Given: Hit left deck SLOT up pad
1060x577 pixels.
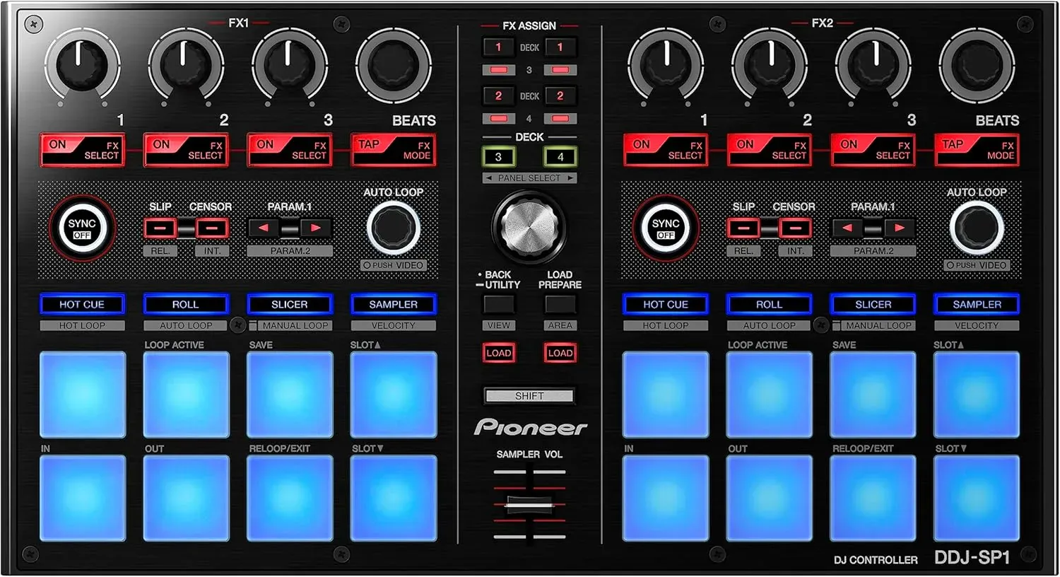Looking at the screenshot, I should coord(394,395).
